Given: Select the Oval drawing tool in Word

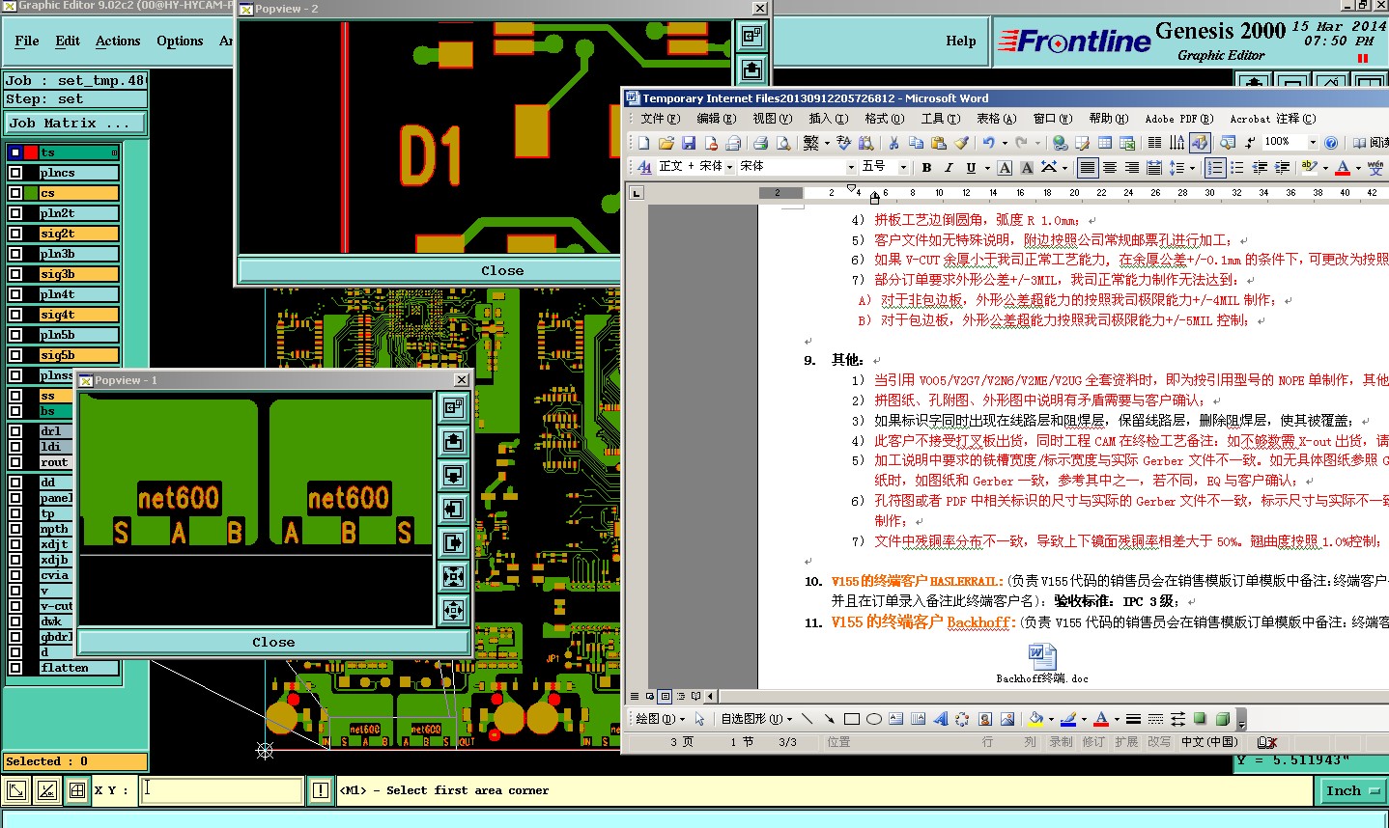Looking at the screenshot, I should click(x=874, y=719).
